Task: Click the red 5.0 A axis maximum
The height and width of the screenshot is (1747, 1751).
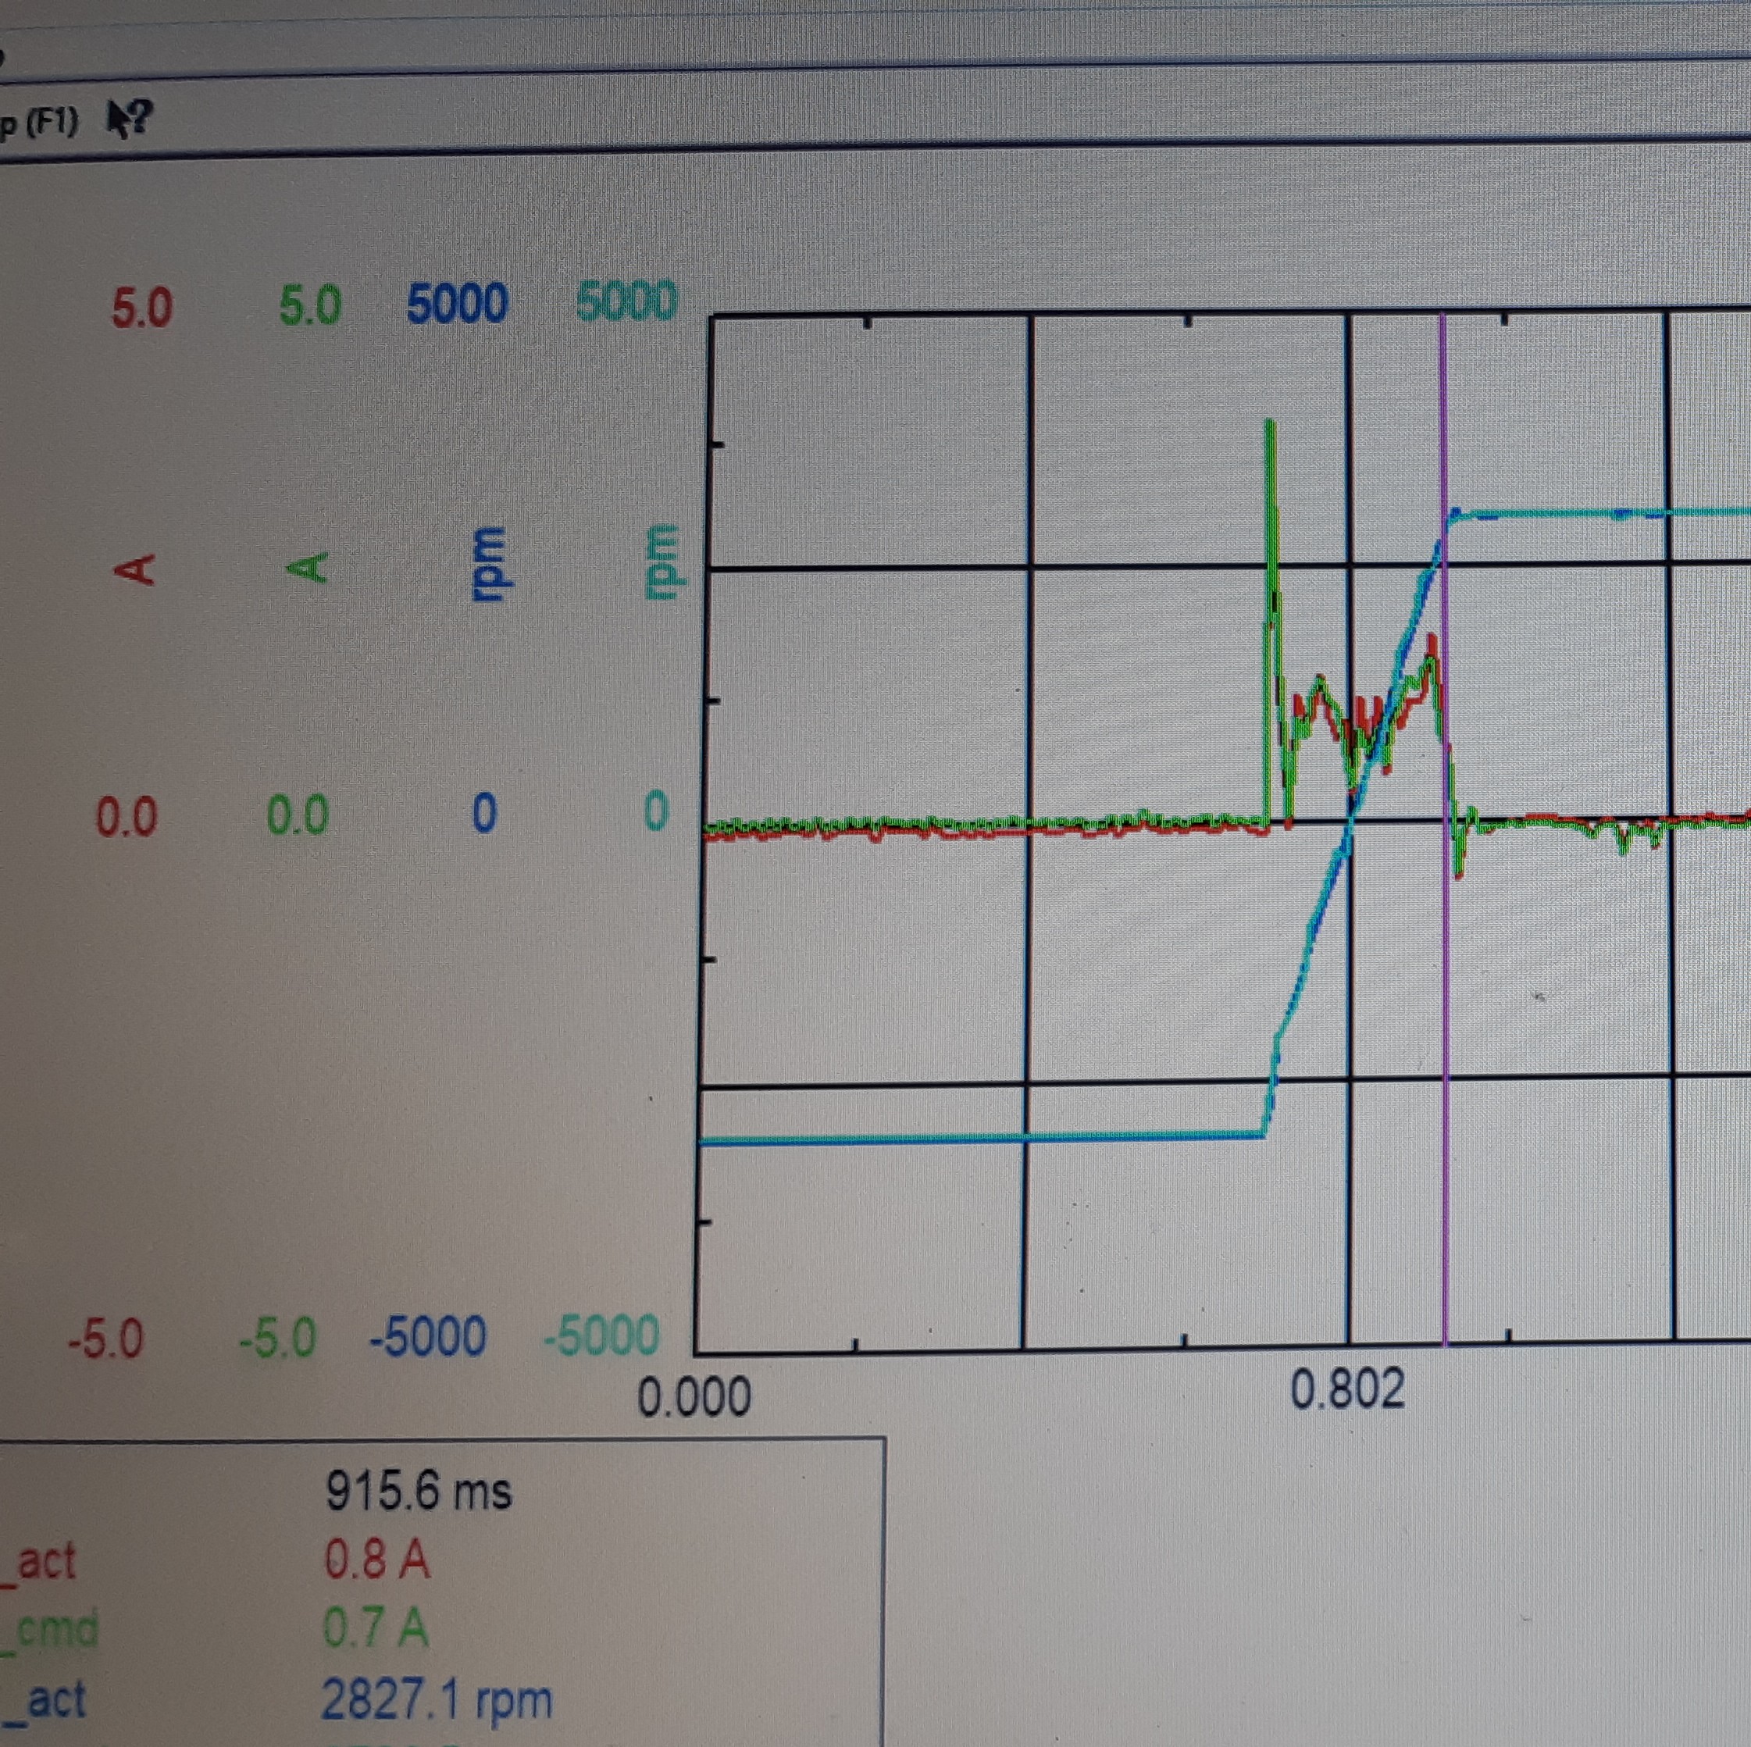Action: [x=141, y=308]
